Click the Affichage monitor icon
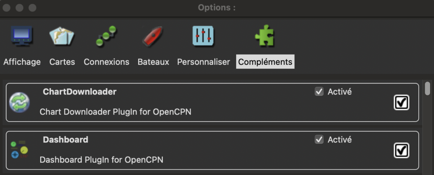 pos(22,36)
